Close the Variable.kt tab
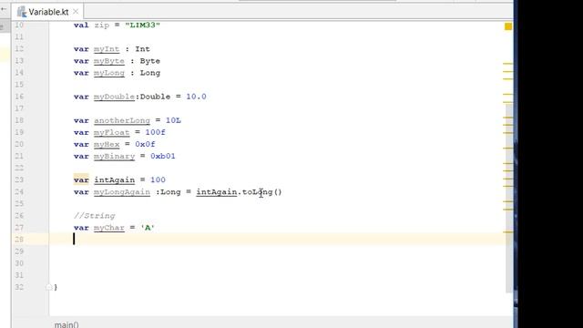The image size is (583, 328). point(76,12)
